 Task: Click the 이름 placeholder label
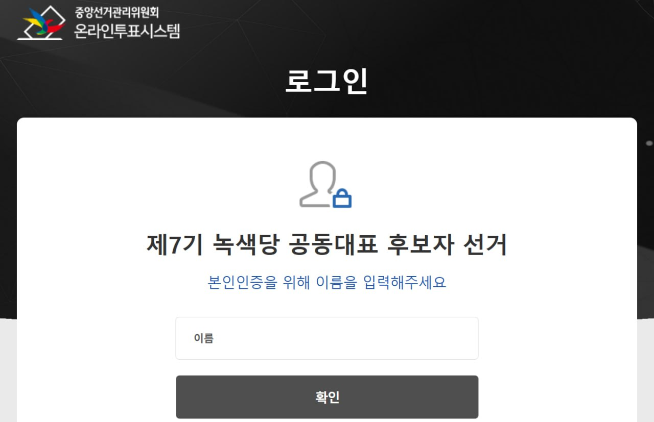pos(203,338)
